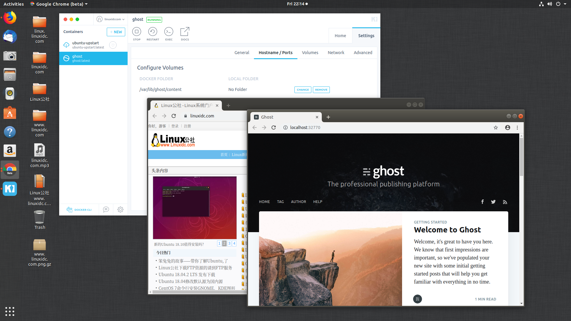Click HOME in Ghost navigation
The image size is (571, 321).
(264, 202)
